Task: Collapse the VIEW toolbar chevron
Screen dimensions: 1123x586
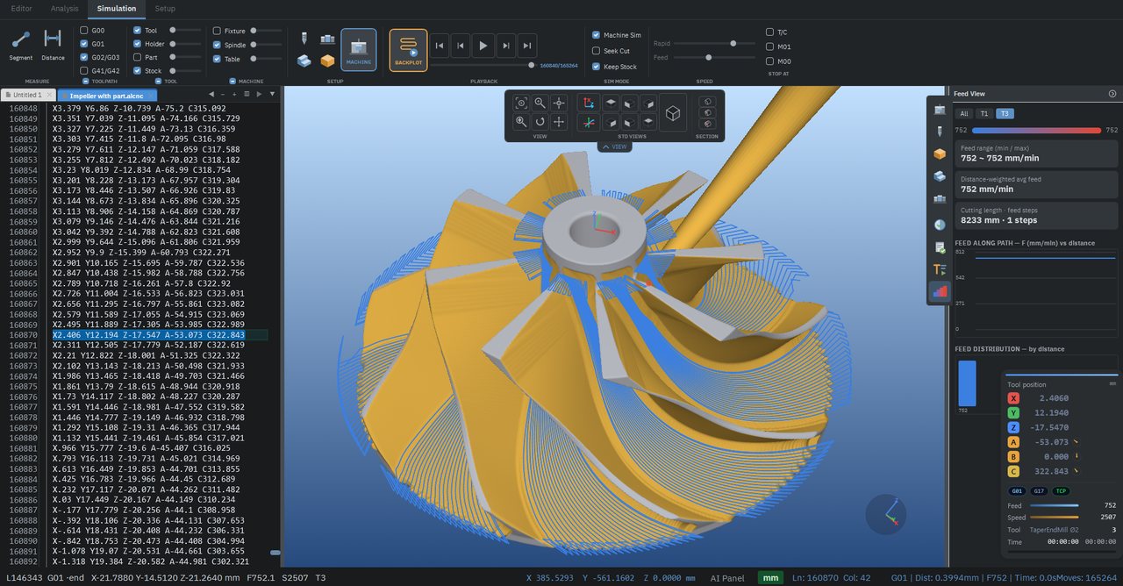Action: point(614,146)
